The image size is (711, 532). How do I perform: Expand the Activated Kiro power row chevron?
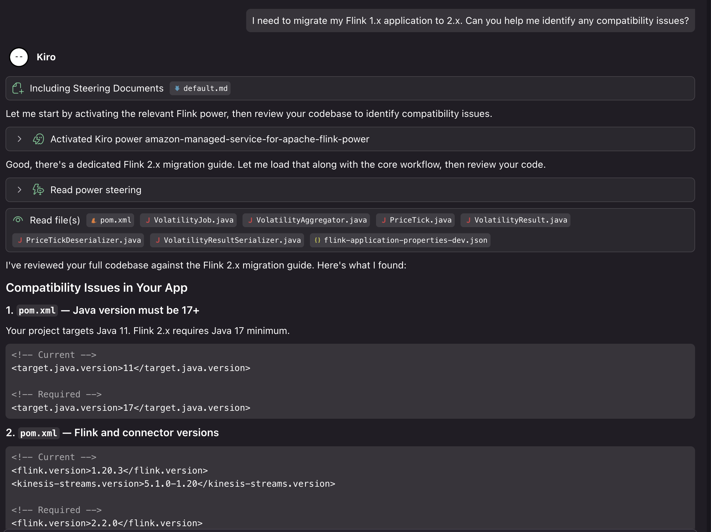pos(19,139)
